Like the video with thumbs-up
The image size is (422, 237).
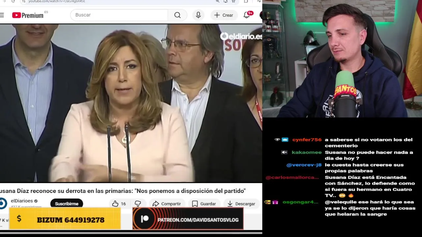point(115,204)
